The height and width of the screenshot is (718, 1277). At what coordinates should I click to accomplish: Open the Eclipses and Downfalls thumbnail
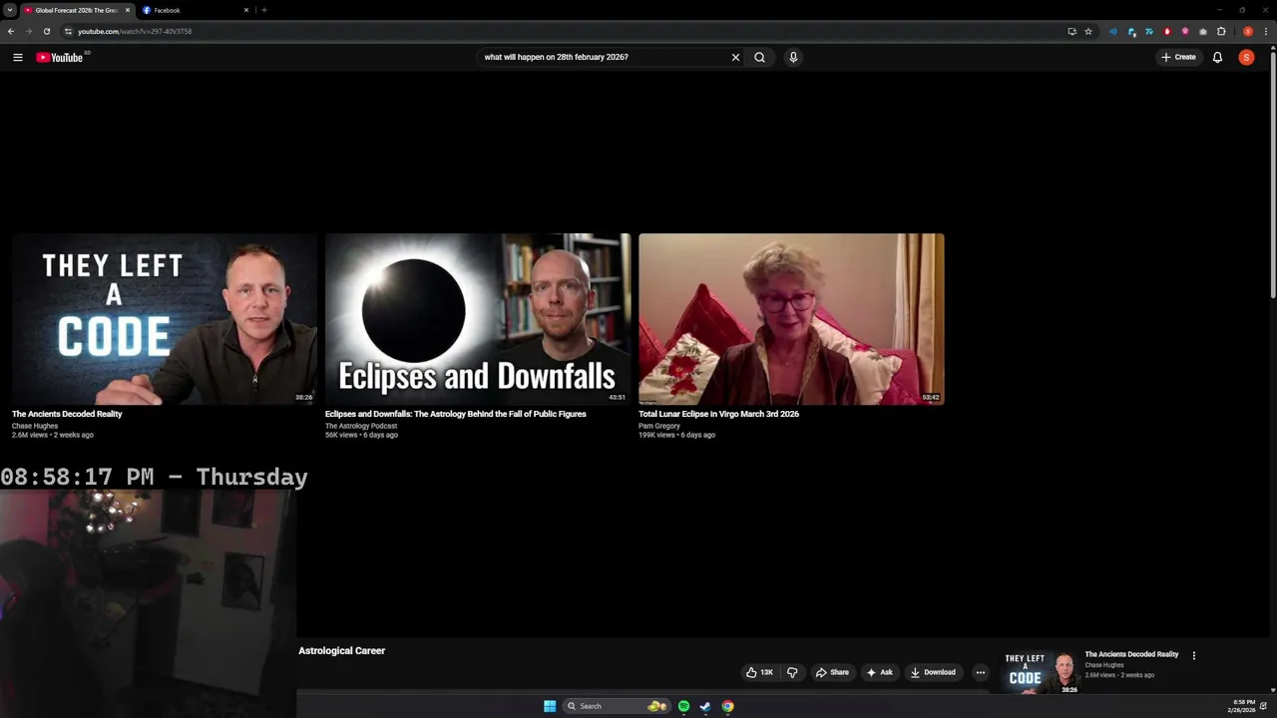coord(478,319)
